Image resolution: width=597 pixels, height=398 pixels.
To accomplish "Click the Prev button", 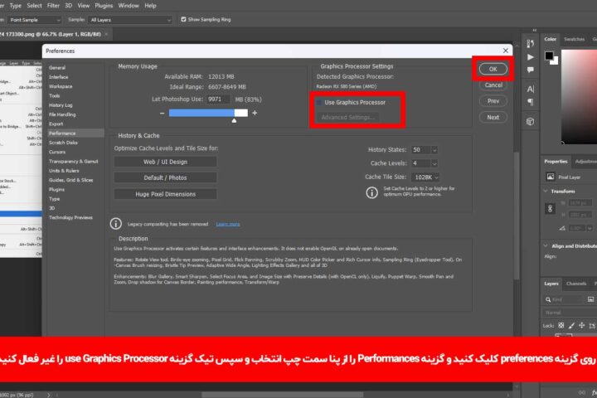I will pyautogui.click(x=493, y=101).
